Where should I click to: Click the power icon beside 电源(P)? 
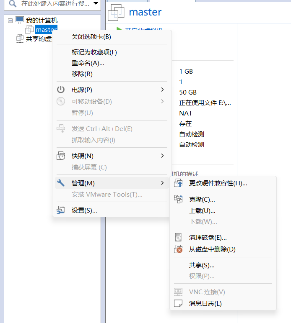coord(61,90)
